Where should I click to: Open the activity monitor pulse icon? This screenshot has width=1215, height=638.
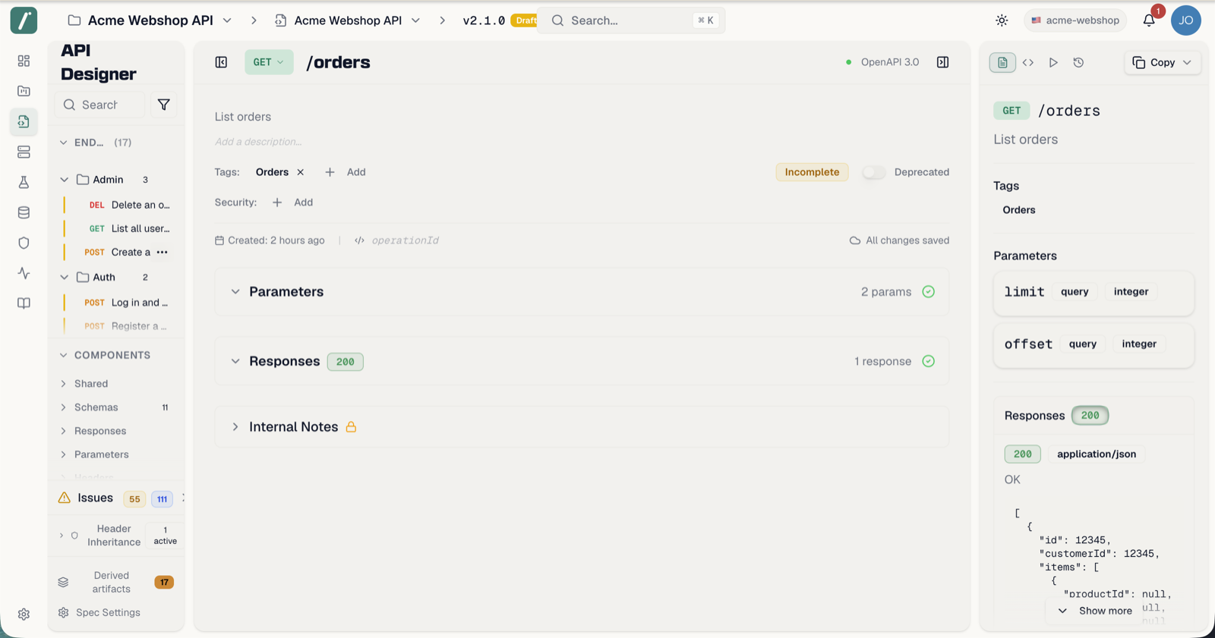[24, 273]
